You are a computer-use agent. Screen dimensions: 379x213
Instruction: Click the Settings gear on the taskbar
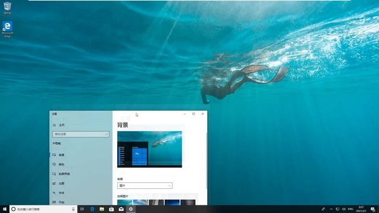pyautogui.click(x=131, y=209)
